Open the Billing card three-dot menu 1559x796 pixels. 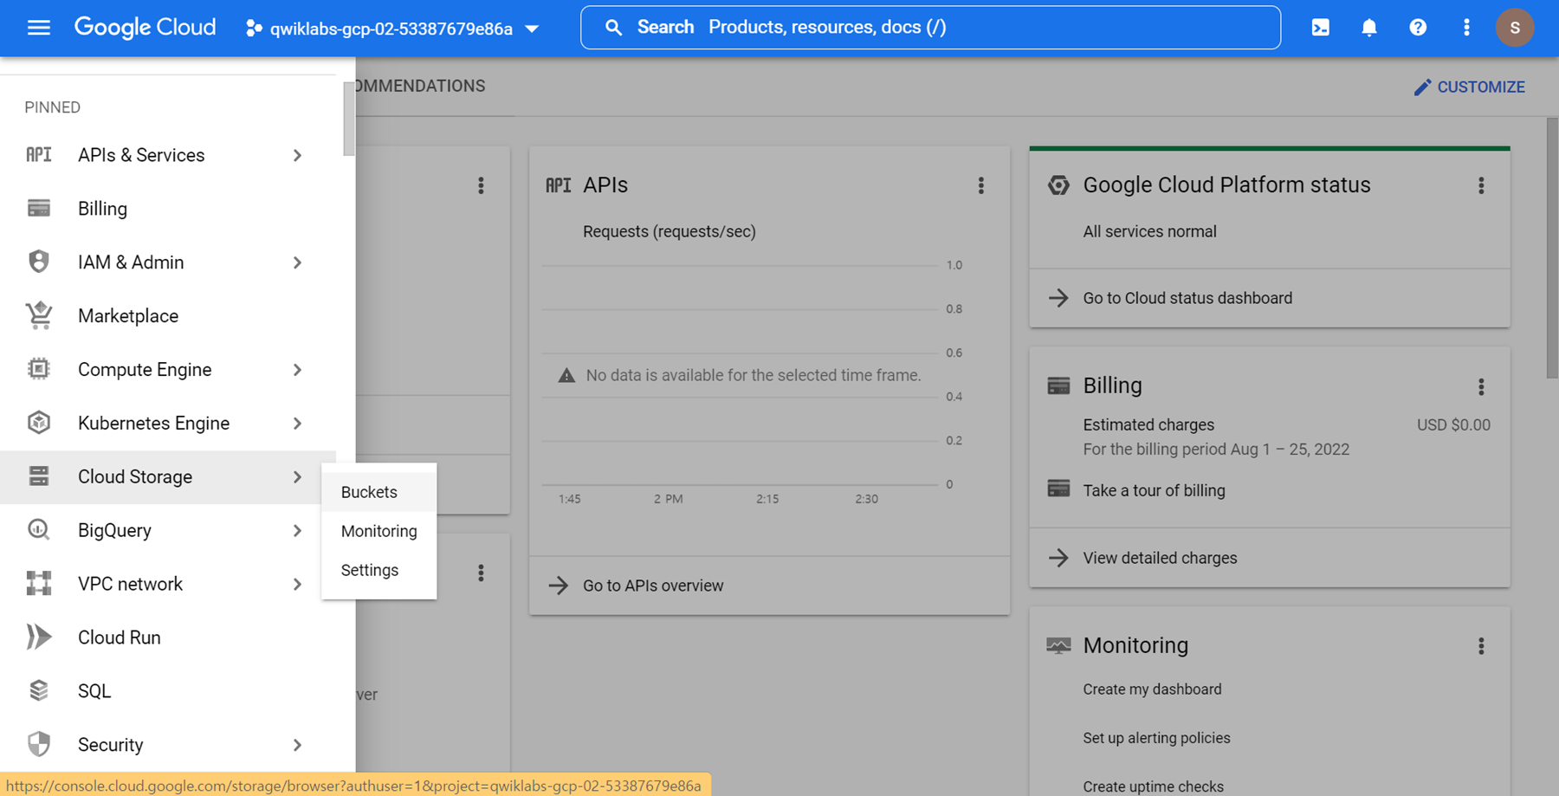click(x=1481, y=386)
